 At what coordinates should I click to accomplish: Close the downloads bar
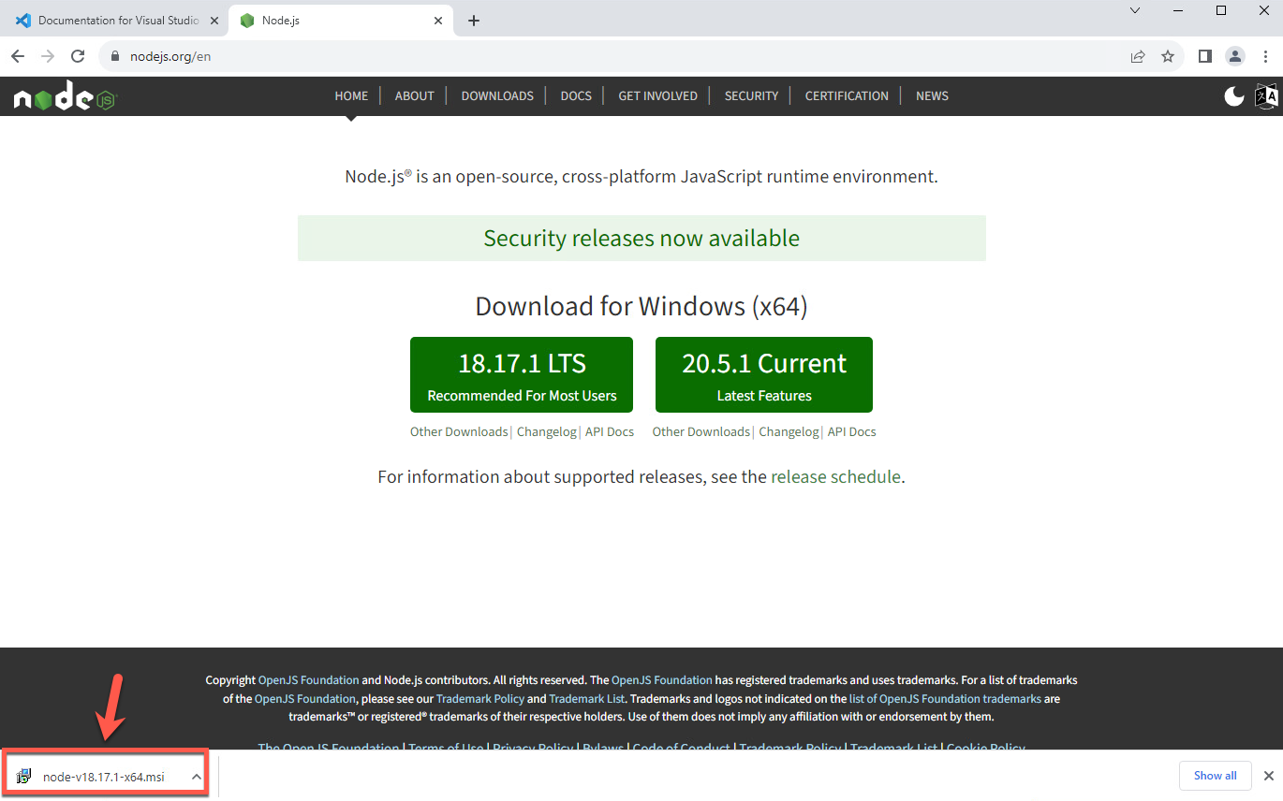tap(1269, 776)
